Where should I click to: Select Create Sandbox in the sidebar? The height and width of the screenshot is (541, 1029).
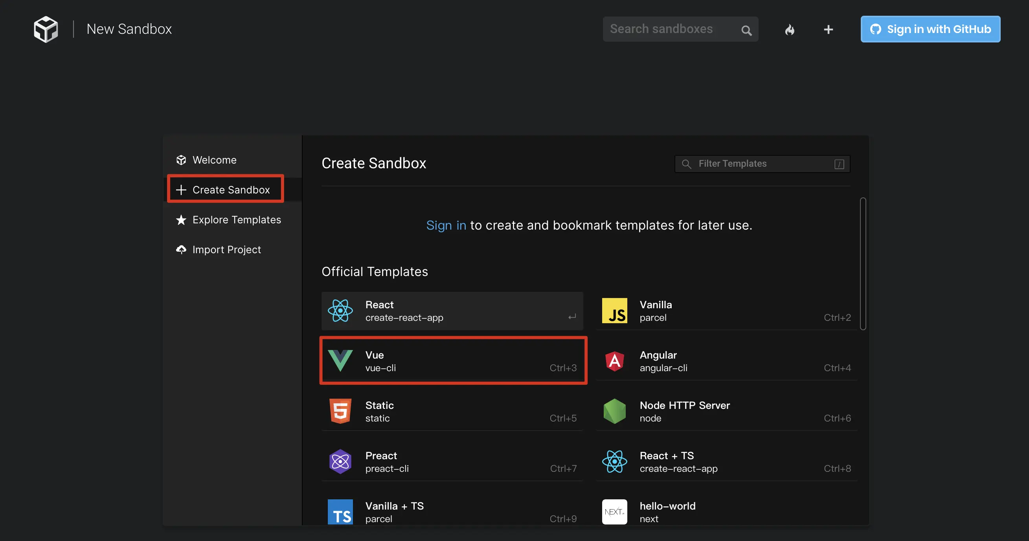click(230, 190)
